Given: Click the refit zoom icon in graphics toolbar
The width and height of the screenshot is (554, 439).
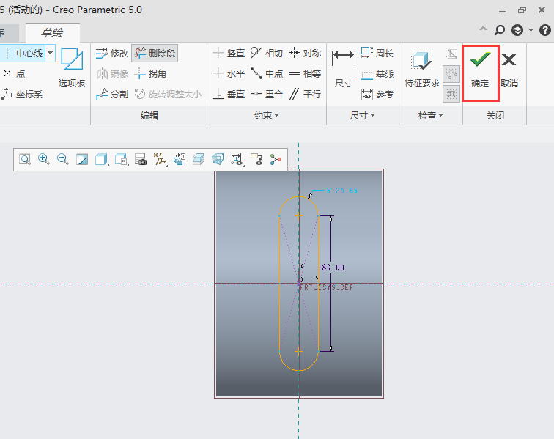Looking at the screenshot, I should click(25, 159).
